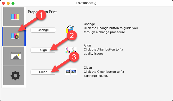Select the Prepare to Print heading
The image size is (173, 101).
click(42, 12)
